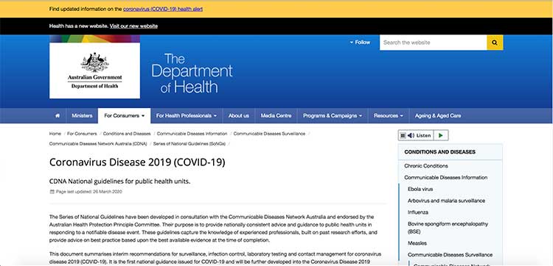553x266 pixels.
Task: Go to Communicable Diseases Information breadcrumb
Action: (192, 134)
